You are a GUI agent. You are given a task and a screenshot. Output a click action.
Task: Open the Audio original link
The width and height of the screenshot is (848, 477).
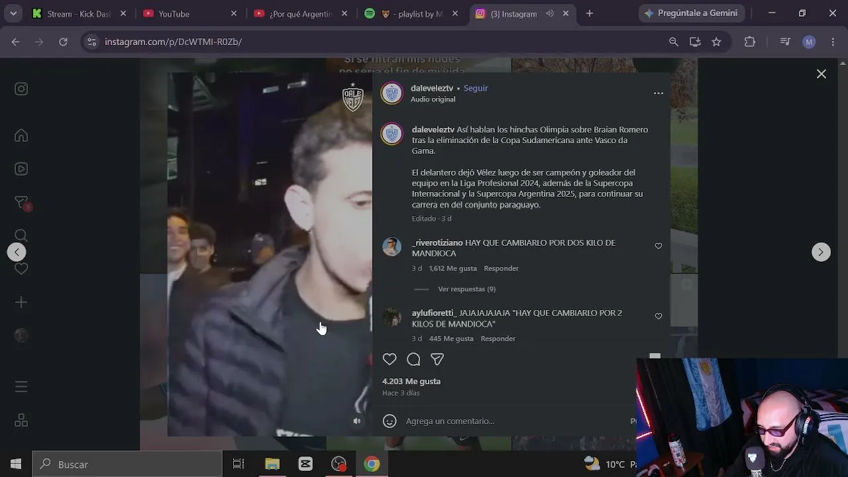click(x=433, y=99)
